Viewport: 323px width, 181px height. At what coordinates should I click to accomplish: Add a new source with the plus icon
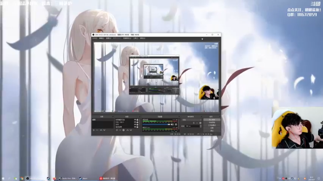117,130
